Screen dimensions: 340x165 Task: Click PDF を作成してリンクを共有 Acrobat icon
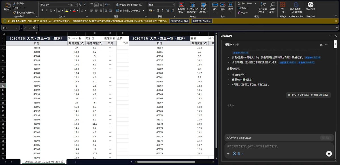pyautogui.click(x=296, y=8)
